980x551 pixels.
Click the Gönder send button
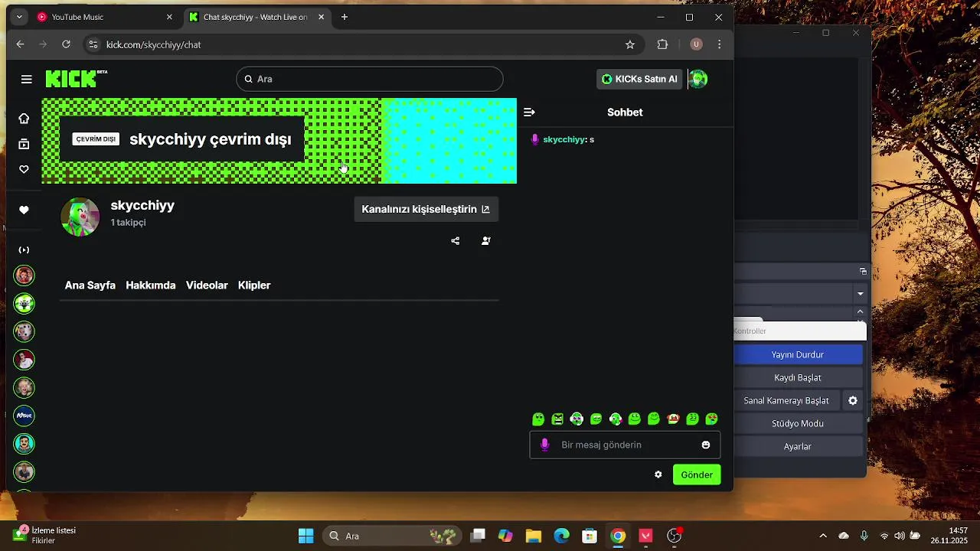tap(697, 474)
